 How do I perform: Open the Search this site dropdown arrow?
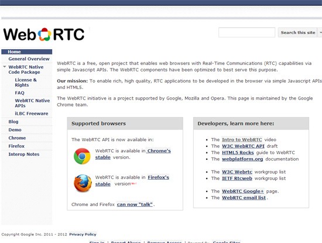pyautogui.click(x=320, y=32)
